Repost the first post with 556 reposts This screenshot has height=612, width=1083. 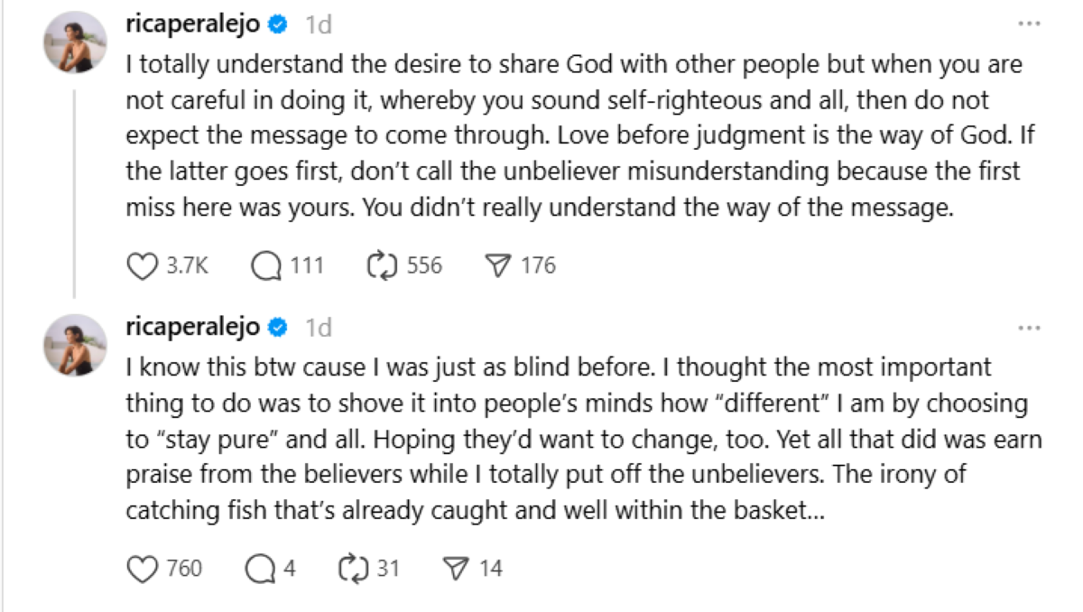point(383,265)
